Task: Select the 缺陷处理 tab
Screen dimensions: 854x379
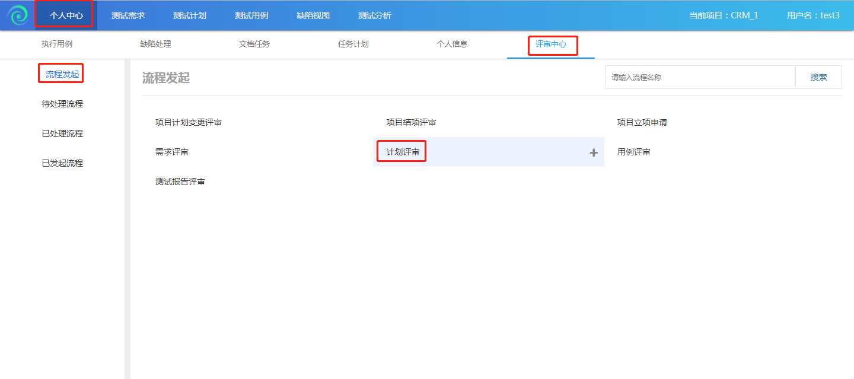Action: click(x=155, y=44)
